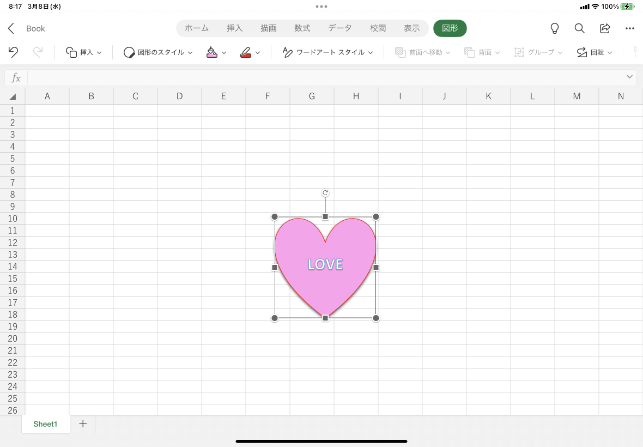Tap the back arrow next to Book
The image size is (643, 447).
11,28
